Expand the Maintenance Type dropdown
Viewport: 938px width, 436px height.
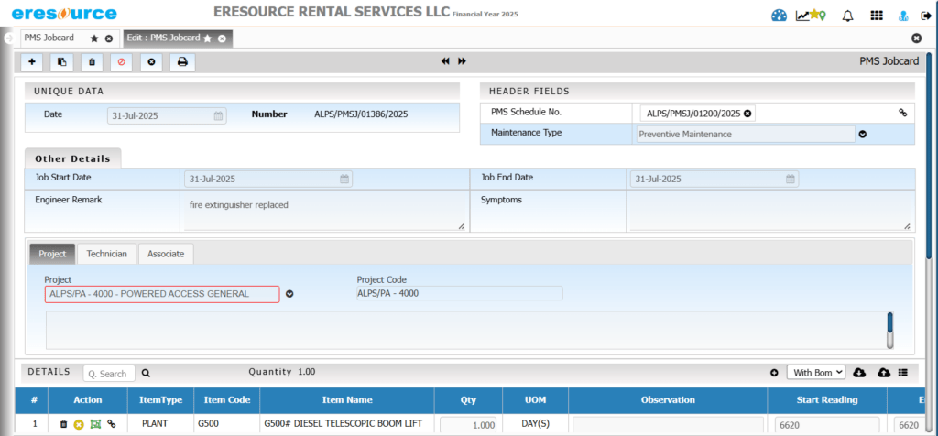click(x=862, y=134)
